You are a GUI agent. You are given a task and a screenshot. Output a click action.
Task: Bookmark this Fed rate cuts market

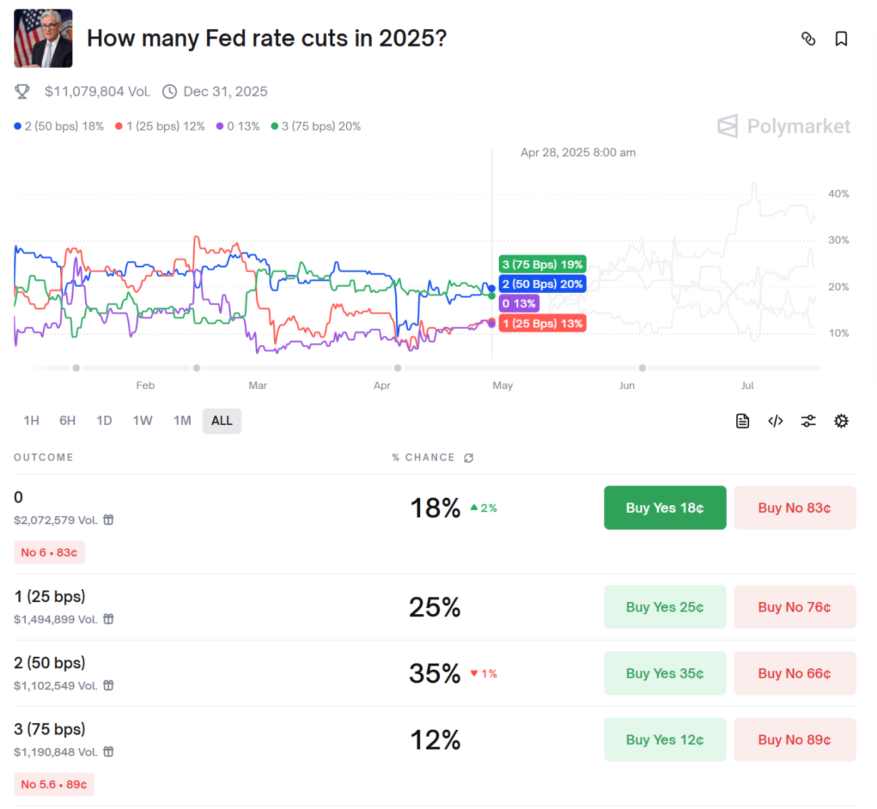click(841, 39)
